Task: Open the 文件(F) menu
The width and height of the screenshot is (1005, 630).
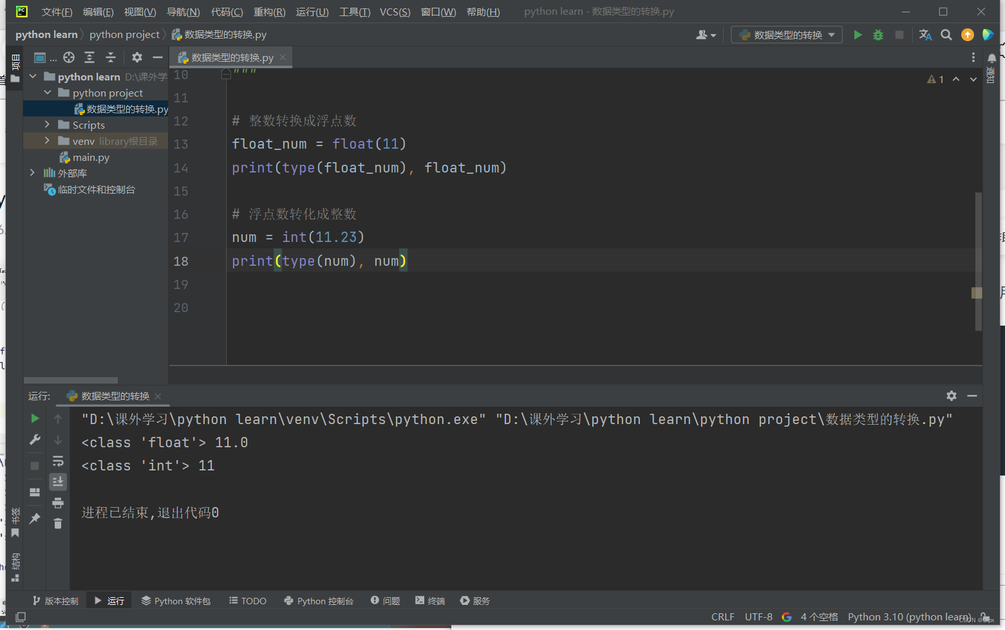Action: pos(56,11)
